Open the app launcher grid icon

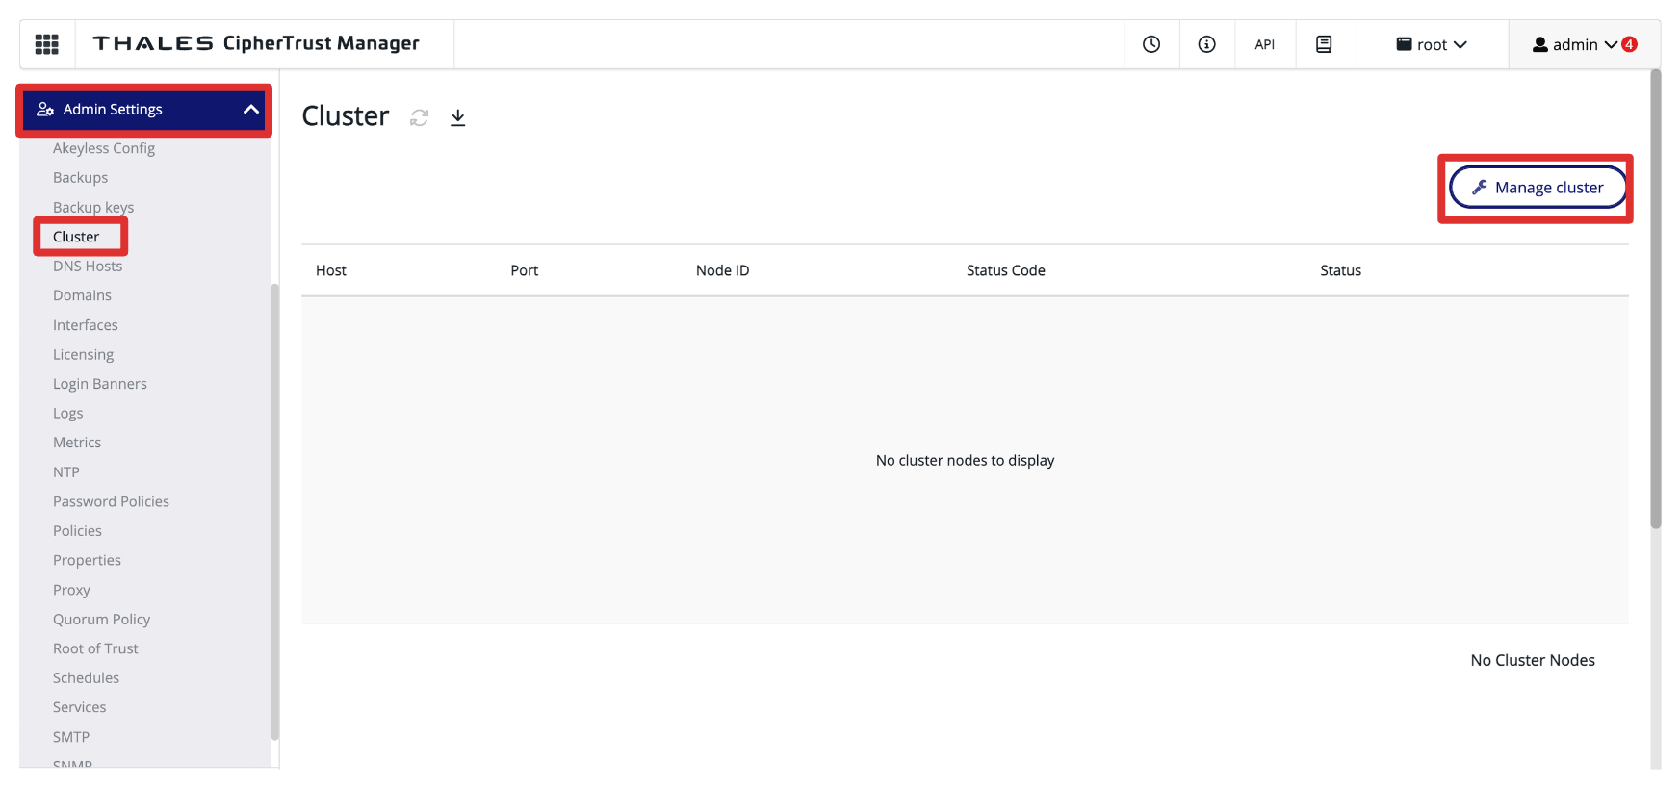coord(46,44)
